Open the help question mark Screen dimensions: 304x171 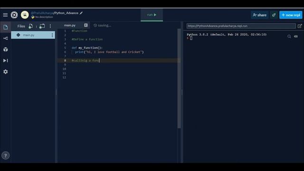[5, 155]
